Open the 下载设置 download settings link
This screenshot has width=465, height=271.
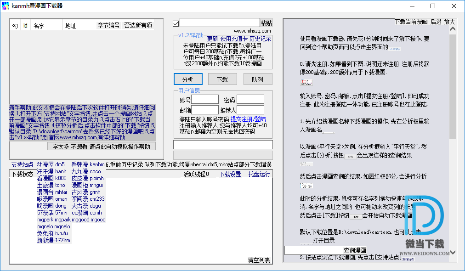pos(230,174)
